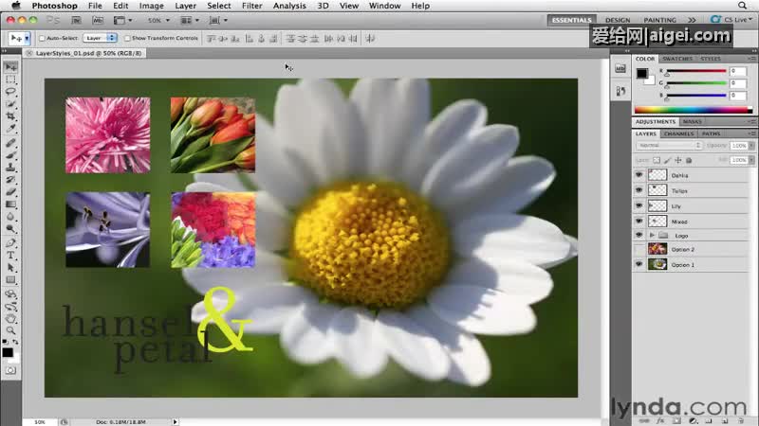Viewport: 759px width, 426px height.
Task: Check Show Transform Controls option
Action: point(128,38)
